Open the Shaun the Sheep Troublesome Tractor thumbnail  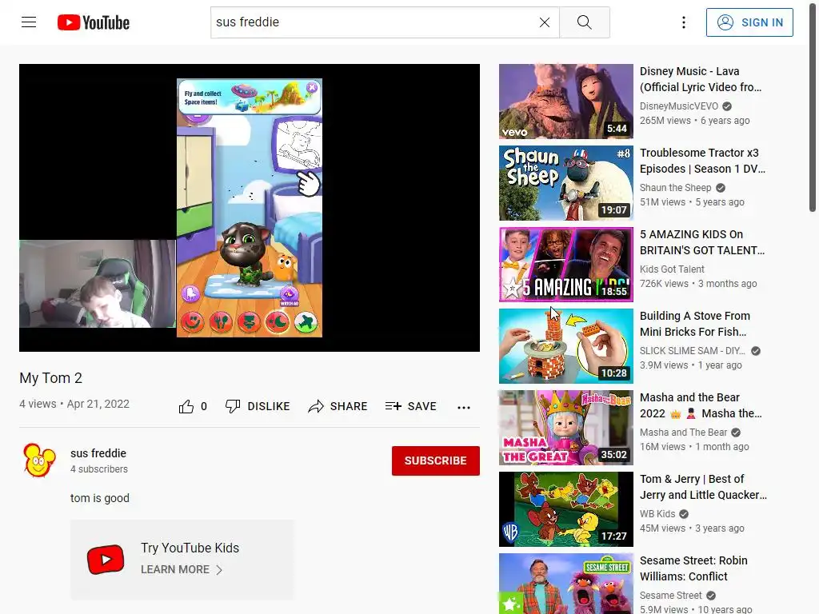(565, 183)
